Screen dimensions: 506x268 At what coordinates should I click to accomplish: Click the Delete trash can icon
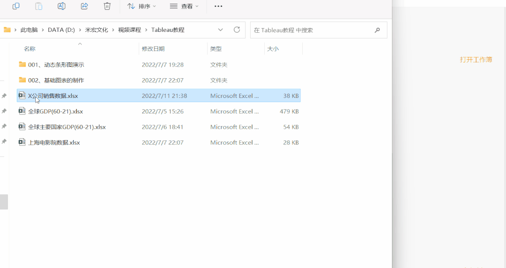[x=107, y=6]
